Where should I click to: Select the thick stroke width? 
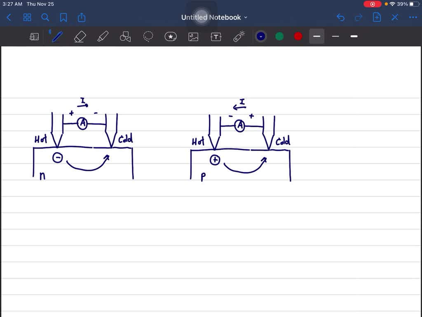pos(354,36)
